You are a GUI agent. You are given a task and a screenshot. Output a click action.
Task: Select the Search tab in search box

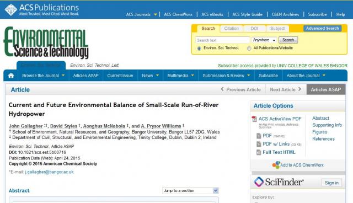[208, 29]
